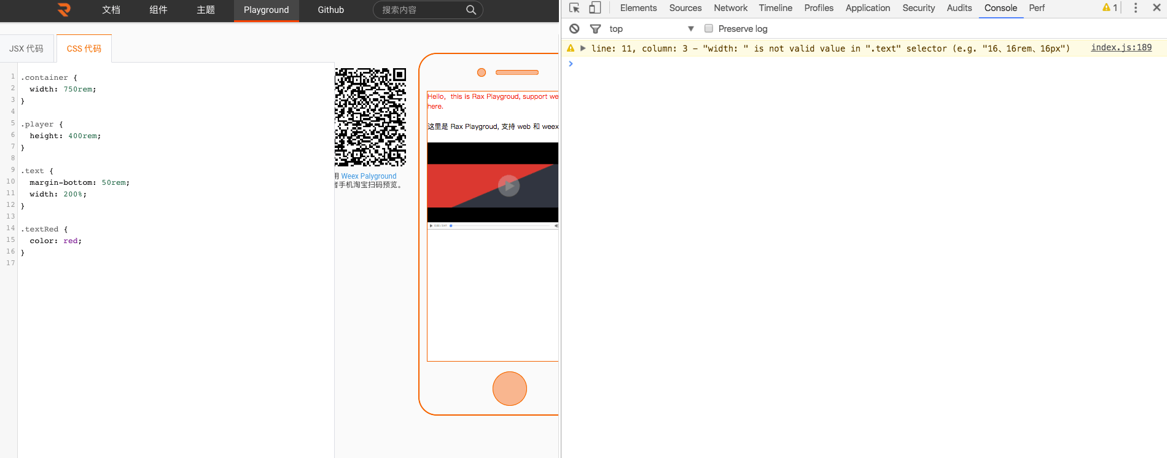Activate the inspect element picker
Image resolution: width=1167 pixels, height=458 pixels.
point(574,8)
